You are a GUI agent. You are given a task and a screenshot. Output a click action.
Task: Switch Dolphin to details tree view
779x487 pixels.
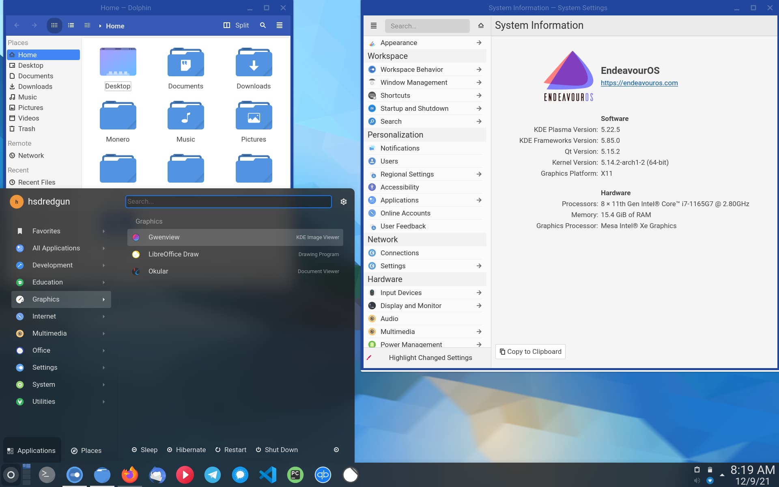click(87, 26)
